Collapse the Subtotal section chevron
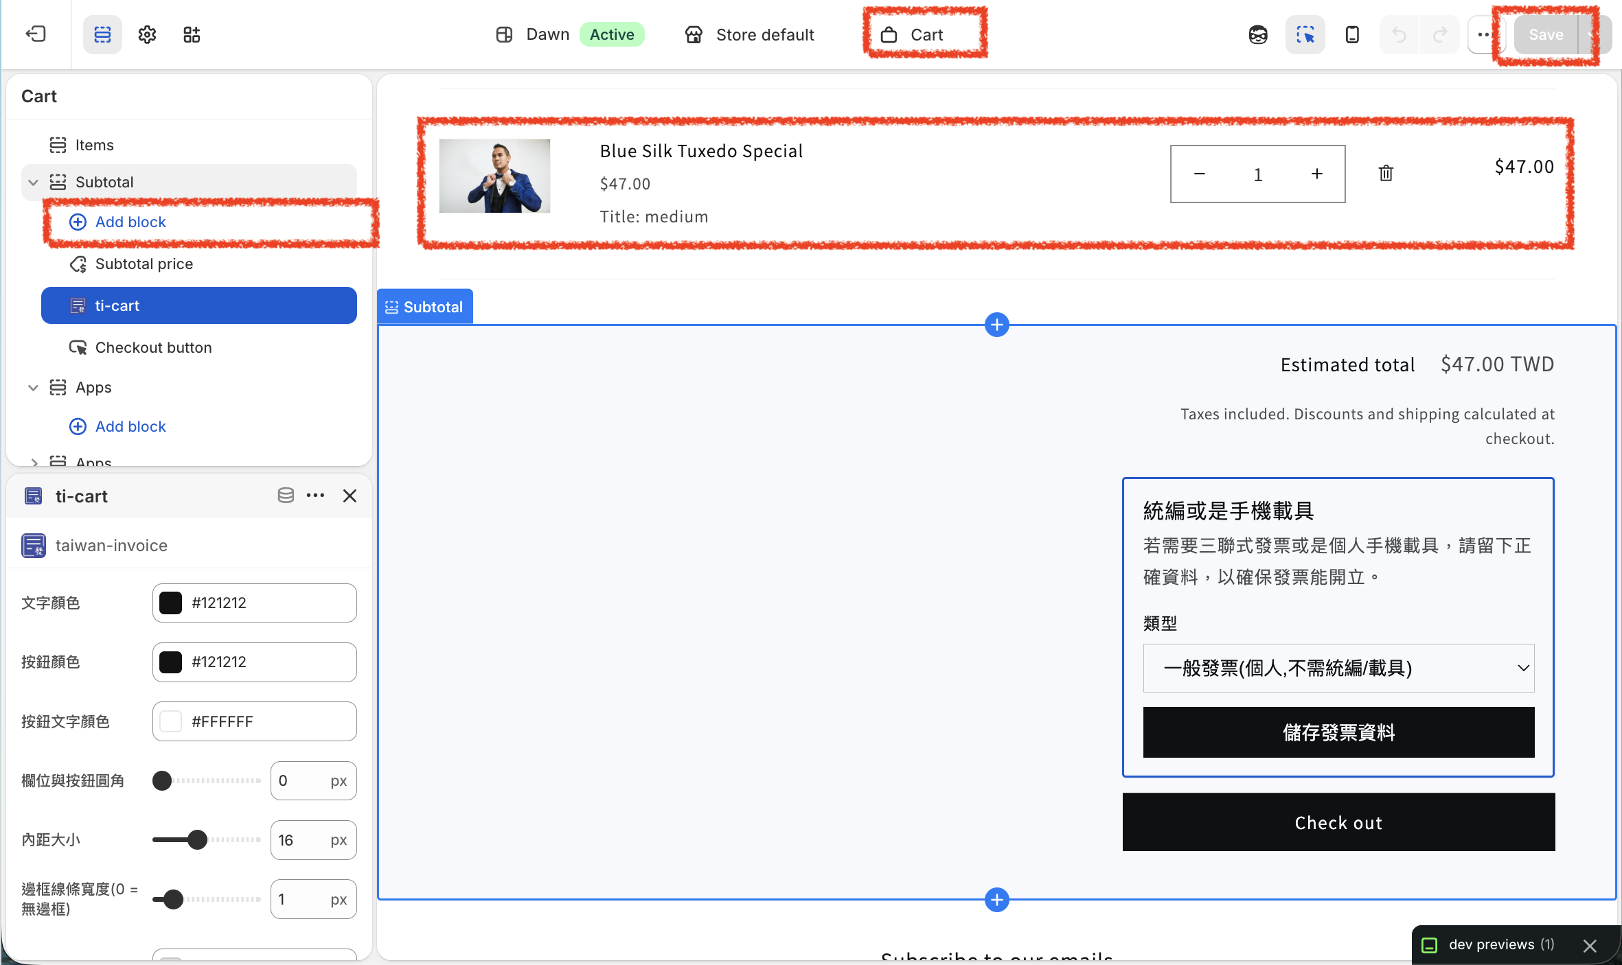 click(33, 182)
